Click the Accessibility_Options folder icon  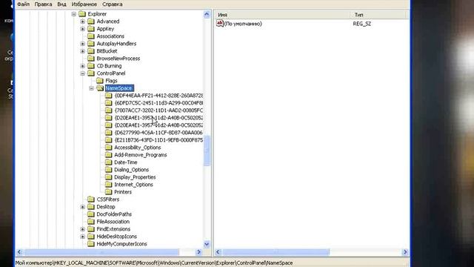[109, 148]
